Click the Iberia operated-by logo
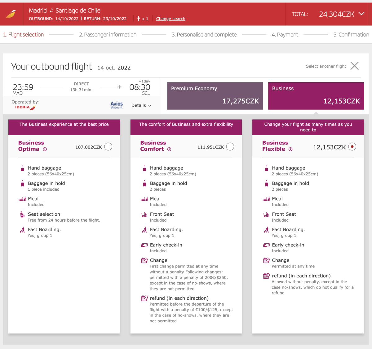 (x=25, y=108)
